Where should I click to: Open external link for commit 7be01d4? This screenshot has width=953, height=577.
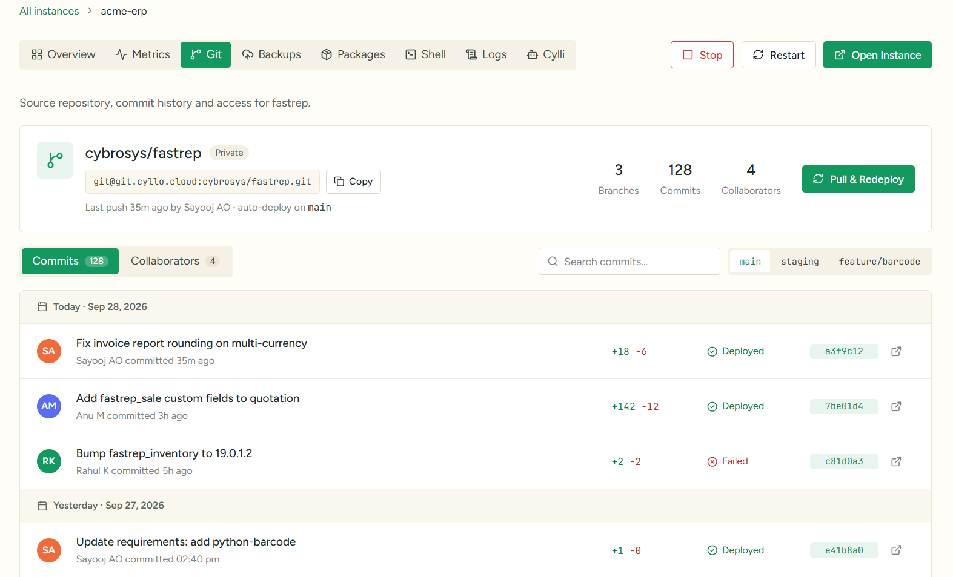[896, 406]
